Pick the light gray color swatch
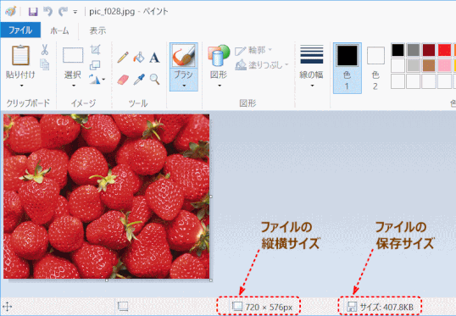The height and width of the screenshot is (316, 456). click(414, 65)
